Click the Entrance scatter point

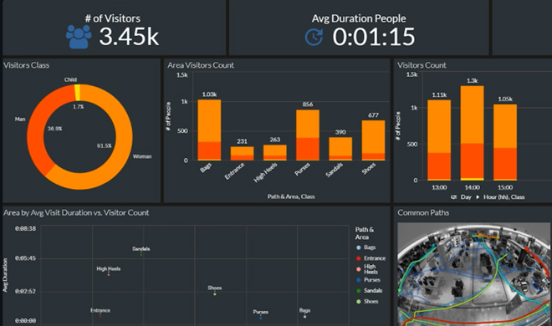coord(100,316)
